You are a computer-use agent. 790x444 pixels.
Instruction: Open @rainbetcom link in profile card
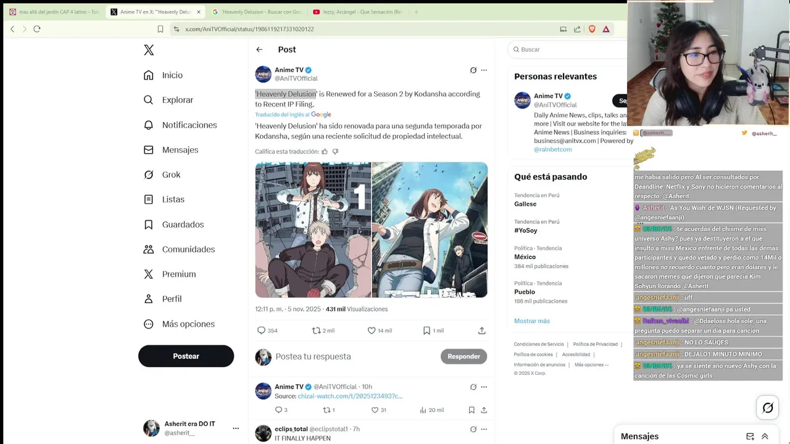553,149
